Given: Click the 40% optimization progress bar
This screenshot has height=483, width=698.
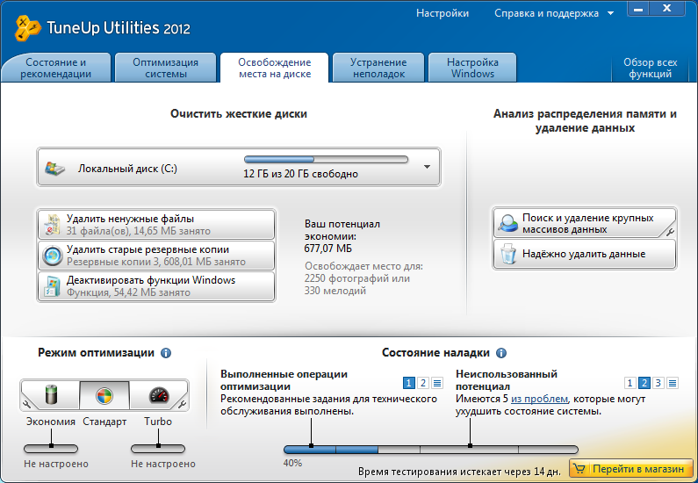Looking at the screenshot, I should (x=431, y=450).
